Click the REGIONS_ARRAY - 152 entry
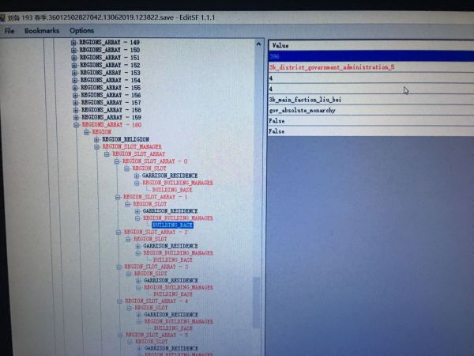This screenshot has height=356, width=474. (110, 65)
